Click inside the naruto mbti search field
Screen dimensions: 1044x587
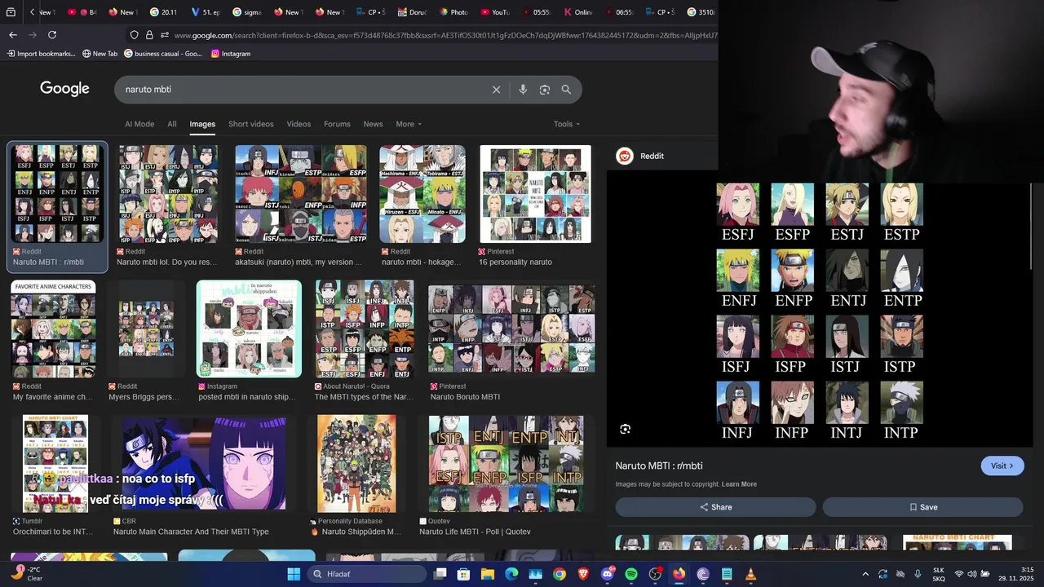pyautogui.click(x=302, y=90)
